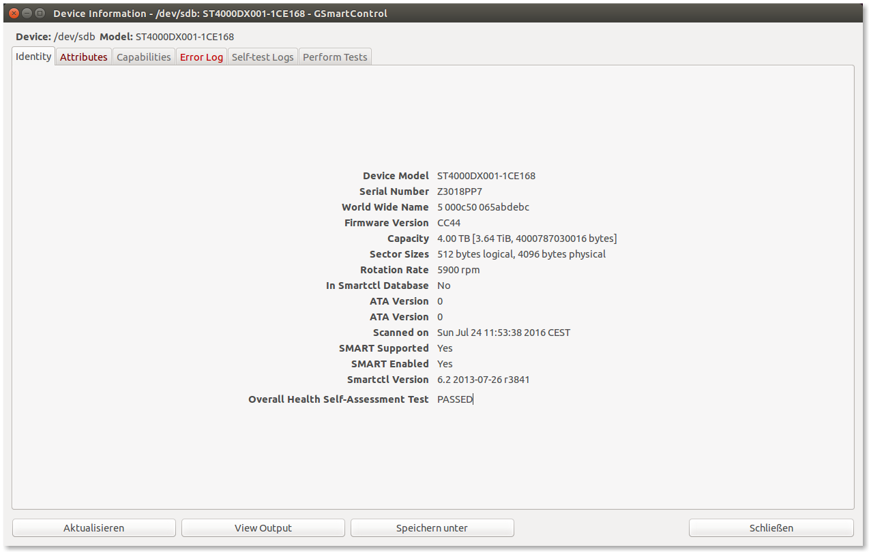The height and width of the screenshot is (552, 869).
Task: Click the Schließen button
Action: [771, 528]
